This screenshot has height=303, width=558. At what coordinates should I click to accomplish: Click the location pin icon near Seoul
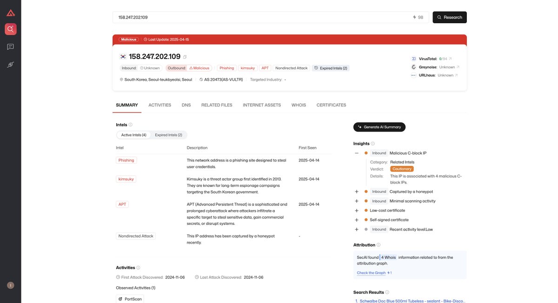(x=122, y=79)
